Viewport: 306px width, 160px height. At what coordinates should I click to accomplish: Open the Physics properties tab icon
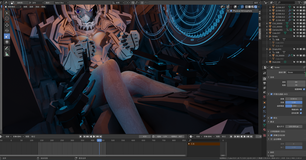point(265,116)
